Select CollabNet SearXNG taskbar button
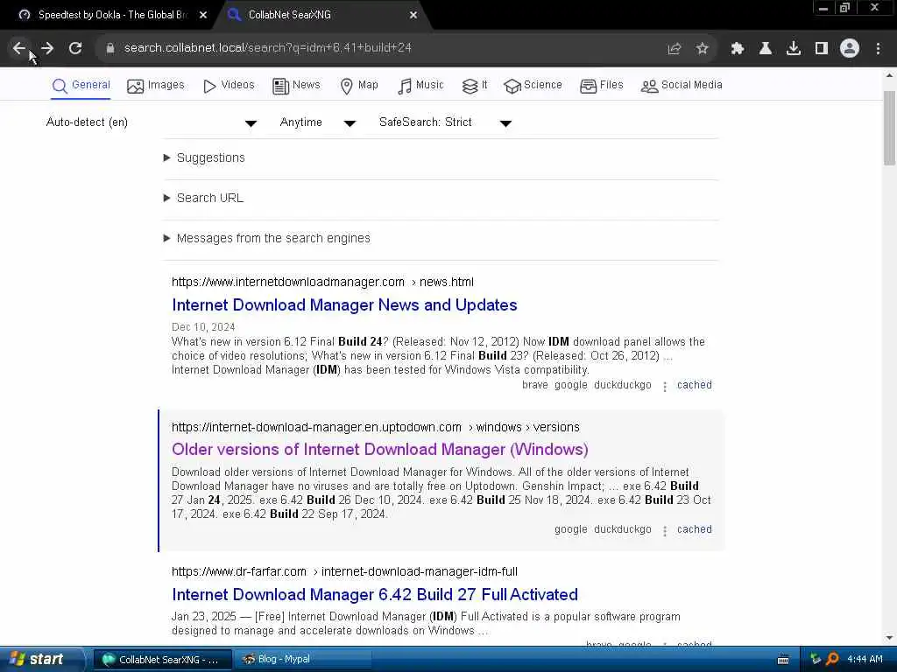 pyautogui.click(x=162, y=660)
